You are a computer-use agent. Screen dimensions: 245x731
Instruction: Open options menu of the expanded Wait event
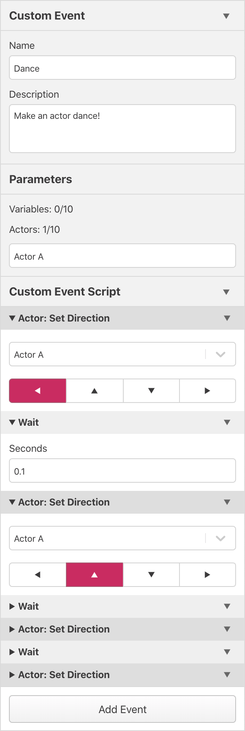227,422
